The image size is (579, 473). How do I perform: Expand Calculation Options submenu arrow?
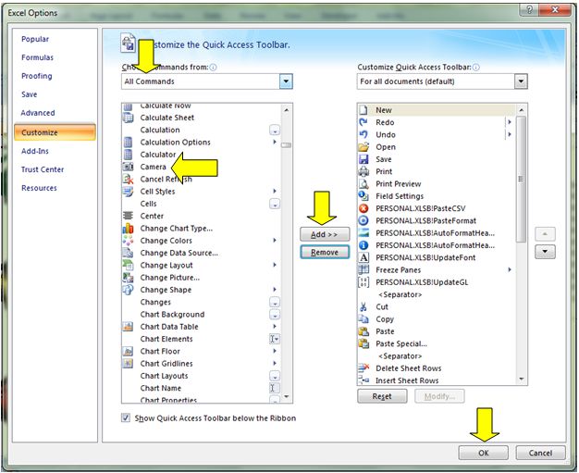[275, 142]
